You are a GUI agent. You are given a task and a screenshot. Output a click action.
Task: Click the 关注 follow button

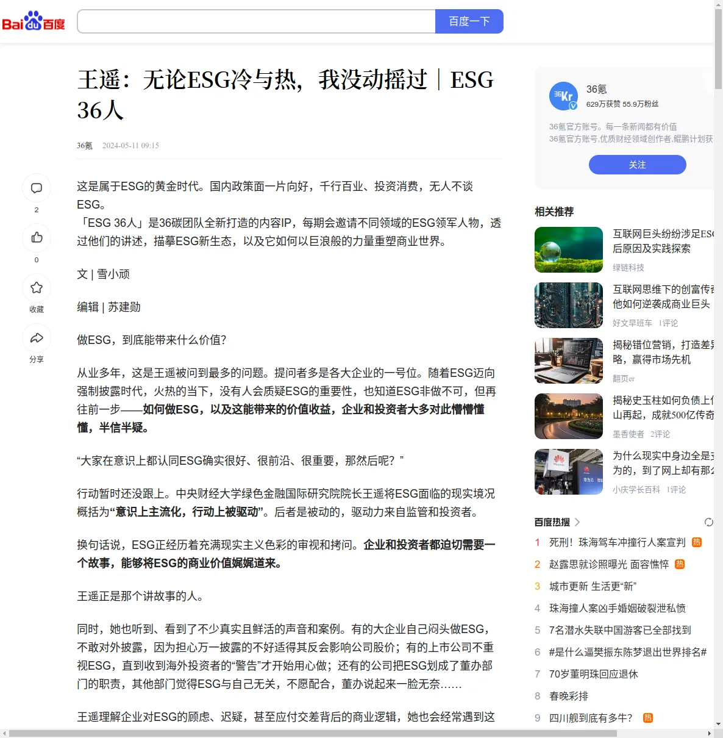(x=638, y=165)
